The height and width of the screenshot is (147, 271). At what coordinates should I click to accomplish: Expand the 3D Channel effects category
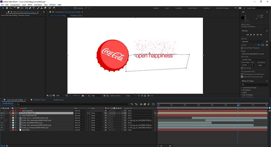point(242,90)
